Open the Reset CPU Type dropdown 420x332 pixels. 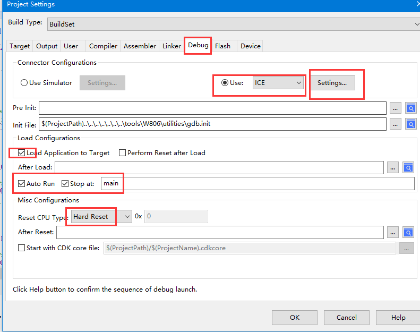coord(101,217)
